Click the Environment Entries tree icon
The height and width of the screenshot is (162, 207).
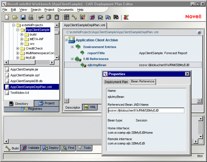tap(78, 47)
